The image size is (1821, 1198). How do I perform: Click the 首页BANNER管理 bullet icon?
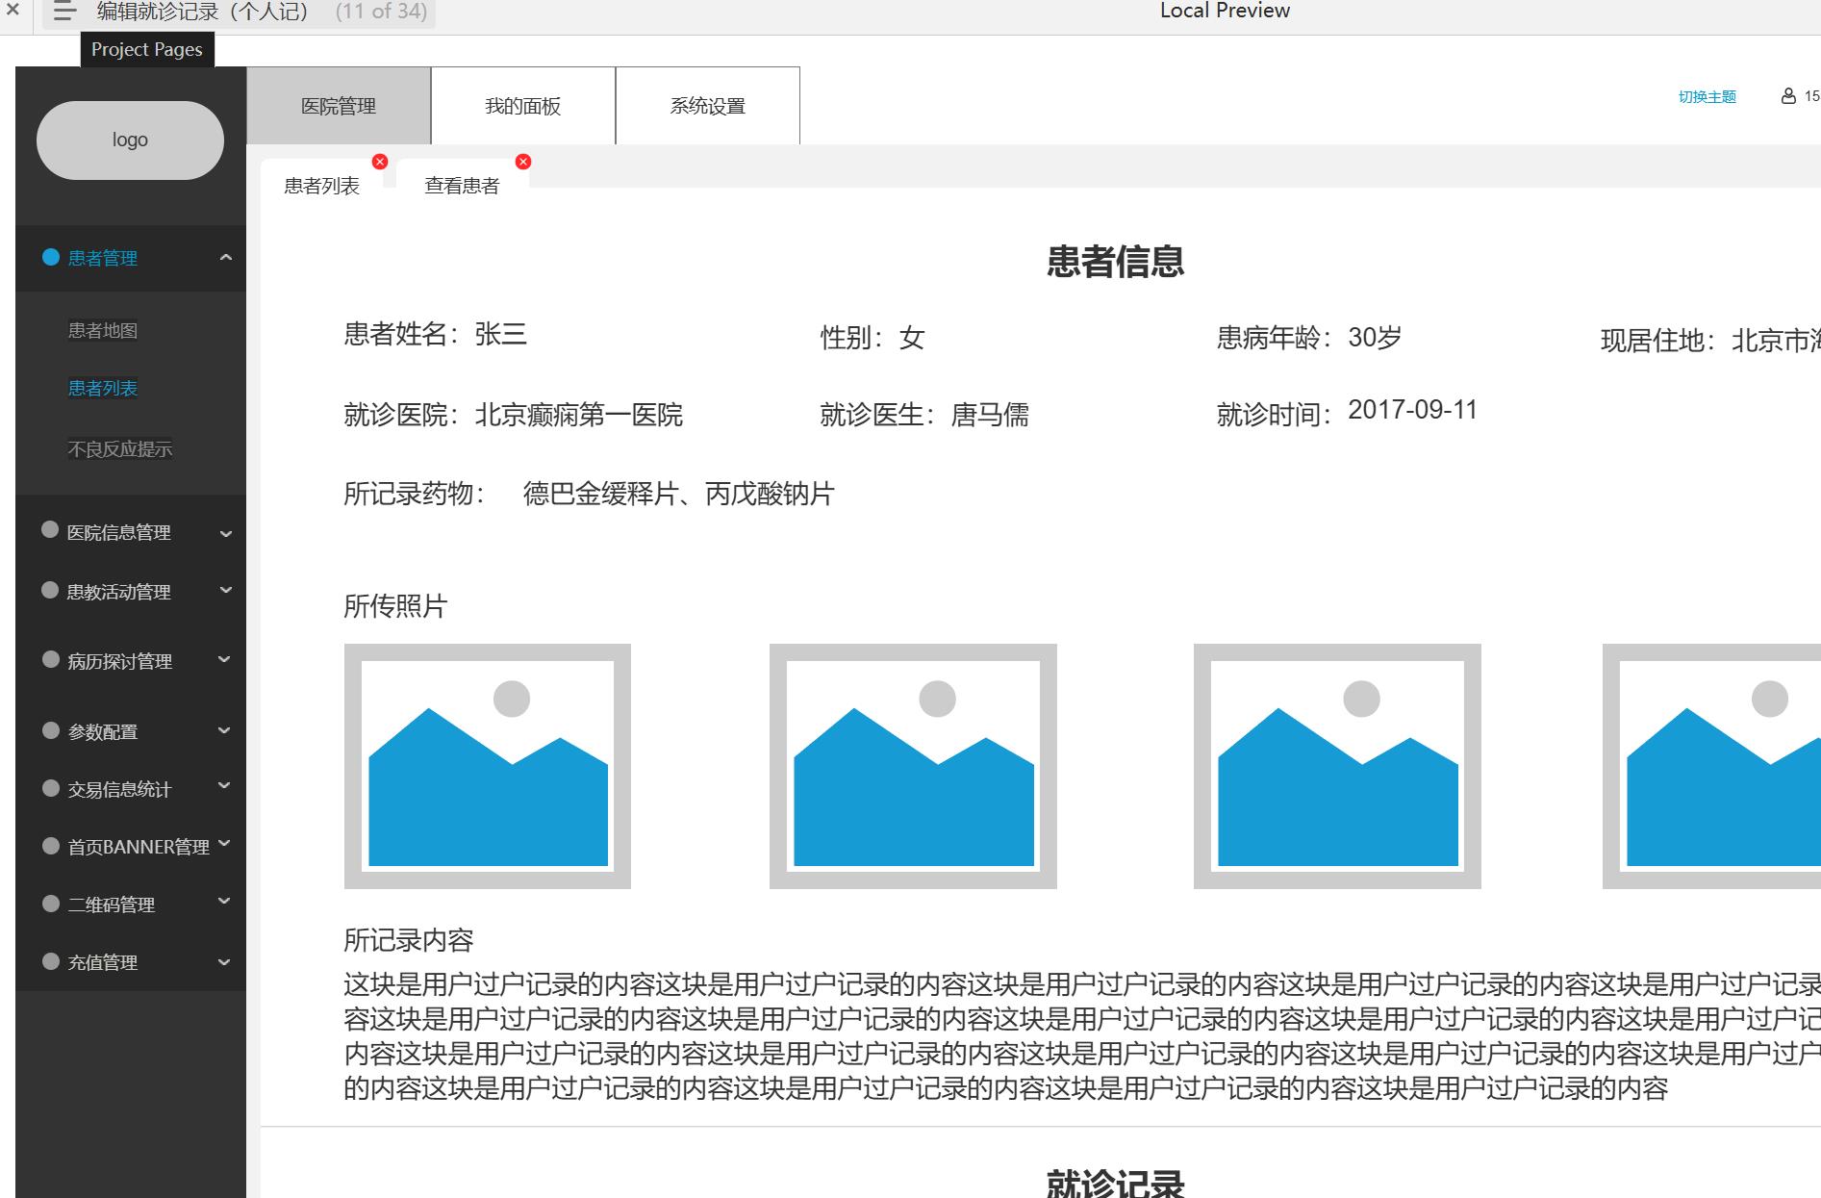51,846
